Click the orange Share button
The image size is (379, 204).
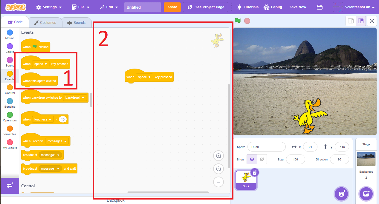(x=172, y=7)
